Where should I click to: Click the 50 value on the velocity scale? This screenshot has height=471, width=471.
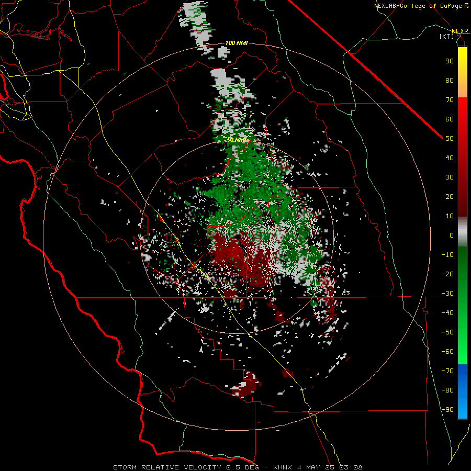(x=450, y=139)
